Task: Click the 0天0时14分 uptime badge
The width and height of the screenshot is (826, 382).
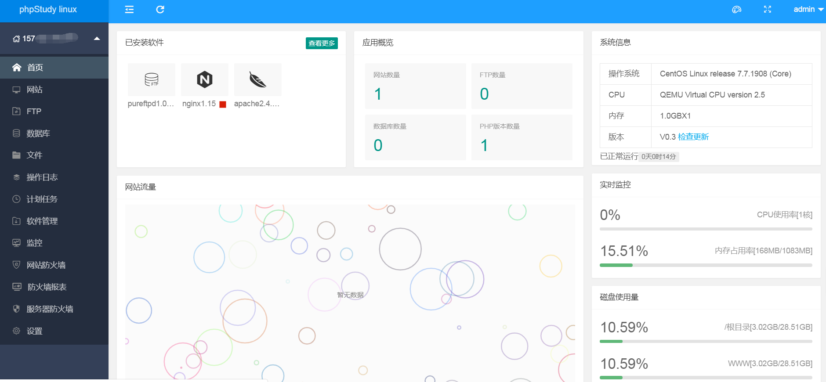Action: pos(659,157)
